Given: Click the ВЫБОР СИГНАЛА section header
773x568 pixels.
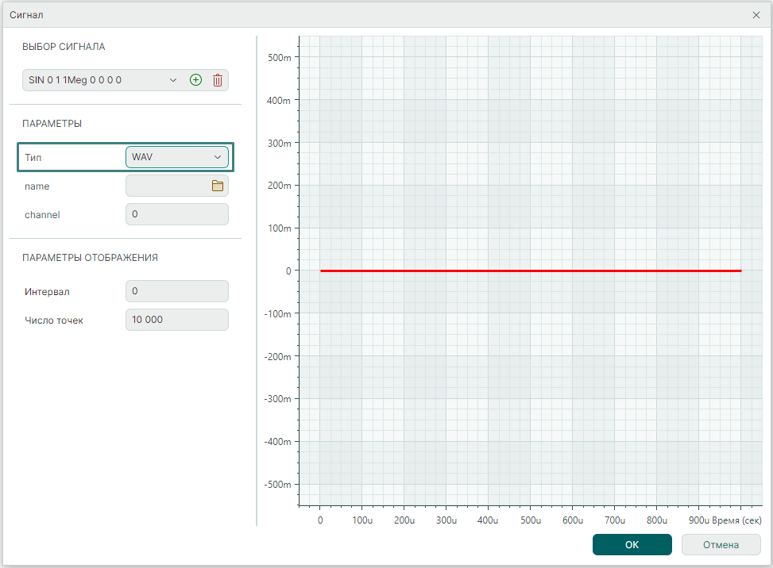Looking at the screenshot, I should pos(64,47).
